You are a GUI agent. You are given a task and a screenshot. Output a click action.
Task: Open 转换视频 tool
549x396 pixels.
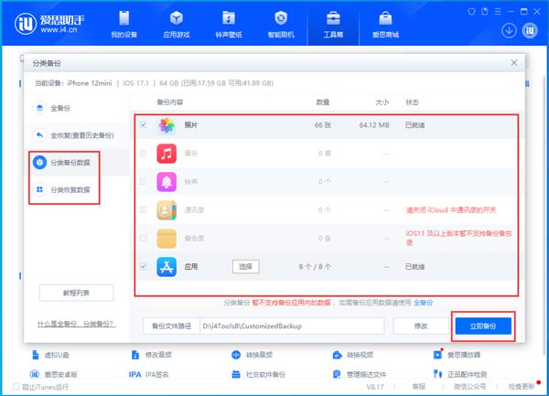[353, 355]
